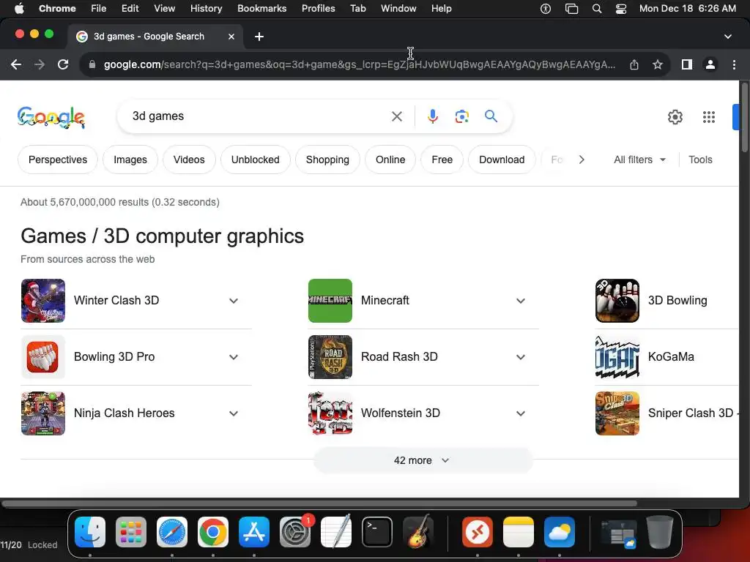Click the Minecraft game thumbnail
Image resolution: width=750 pixels, height=562 pixels.
(x=330, y=301)
